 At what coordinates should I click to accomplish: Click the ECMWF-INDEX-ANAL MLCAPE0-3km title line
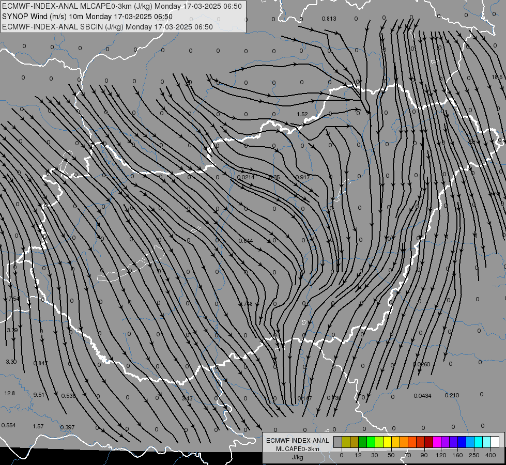point(121,6)
